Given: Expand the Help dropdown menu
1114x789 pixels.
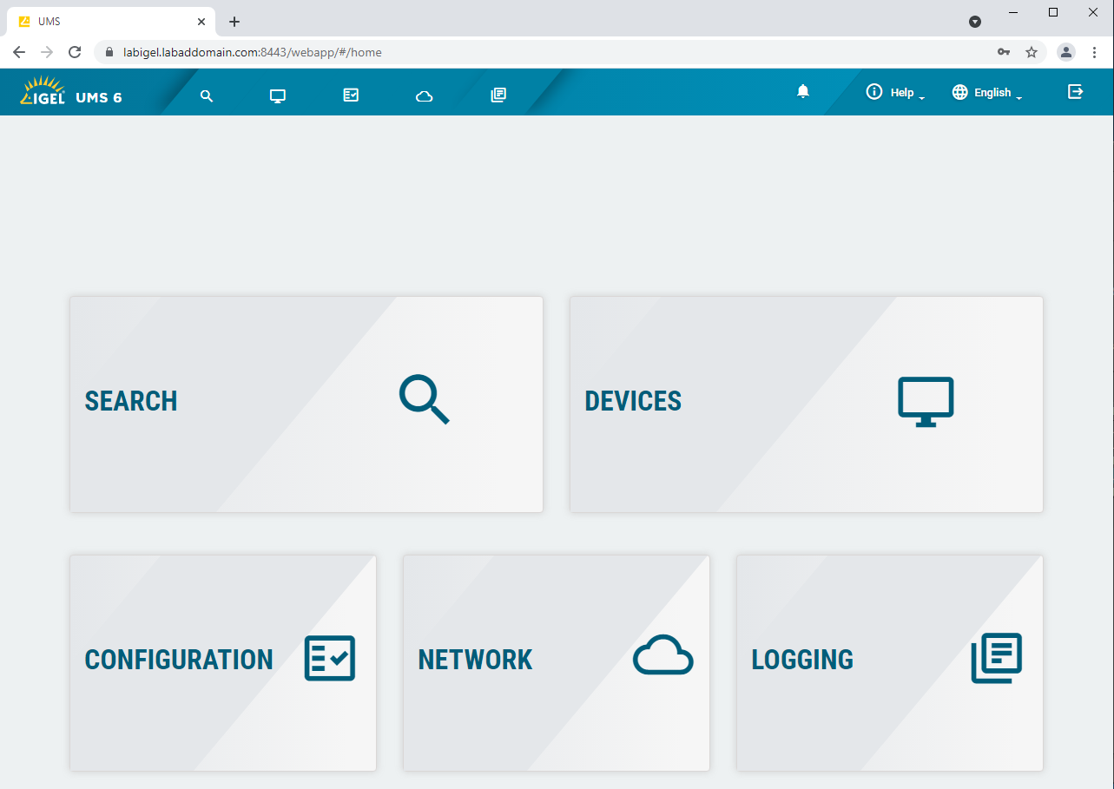Looking at the screenshot, I should pos(895,93).
